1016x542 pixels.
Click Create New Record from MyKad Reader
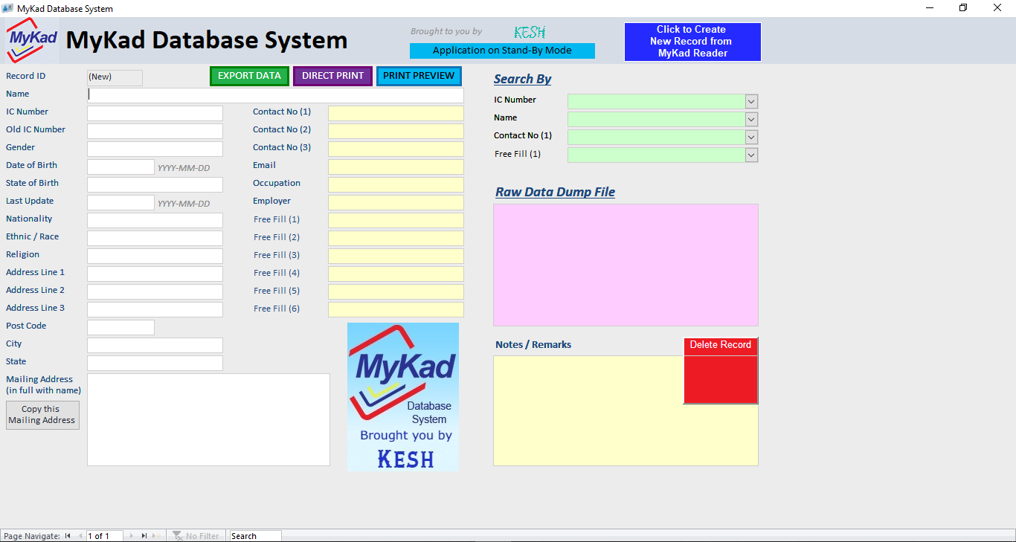pyautogui.click(x=692, y=42)
